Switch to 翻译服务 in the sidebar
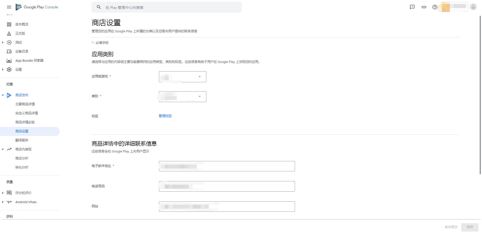Screen dimensions: 482x235 (22, 140)
